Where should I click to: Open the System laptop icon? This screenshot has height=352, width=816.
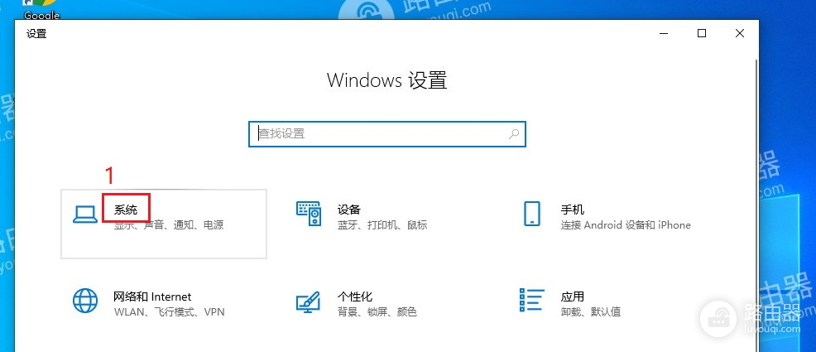84,214
